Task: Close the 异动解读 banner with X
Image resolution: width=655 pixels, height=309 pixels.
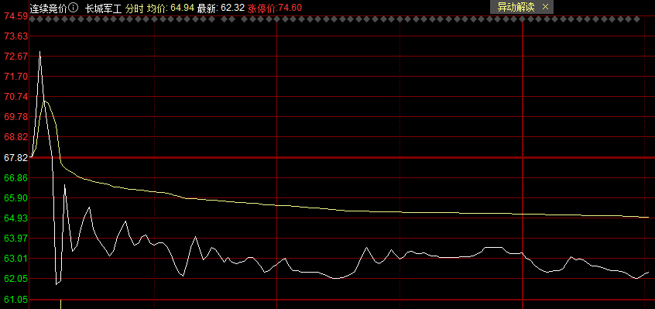Action: click(x=545, y=7)
